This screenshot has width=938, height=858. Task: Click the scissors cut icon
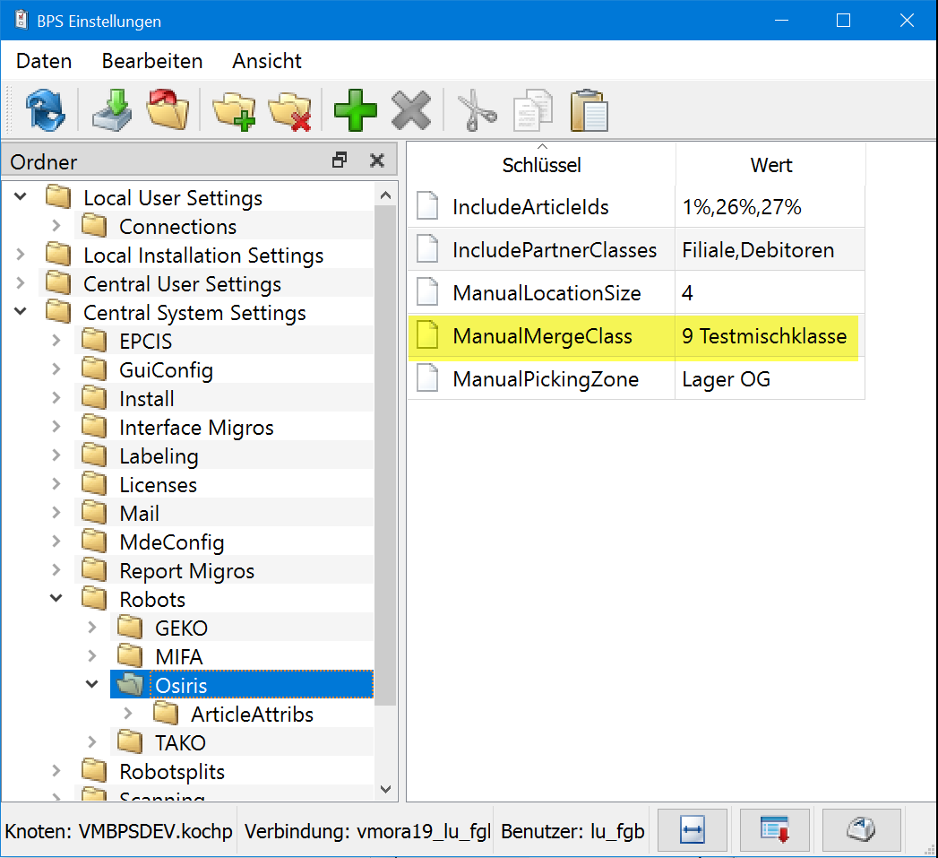[x=477, y=111]
